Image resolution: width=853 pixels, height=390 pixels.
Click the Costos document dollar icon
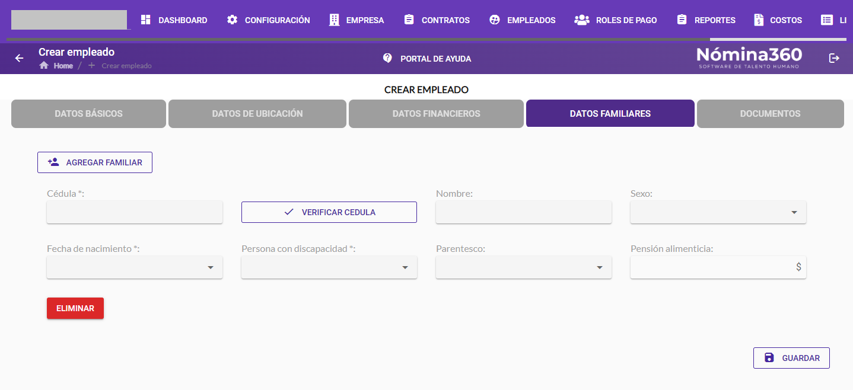coord(759,20)
